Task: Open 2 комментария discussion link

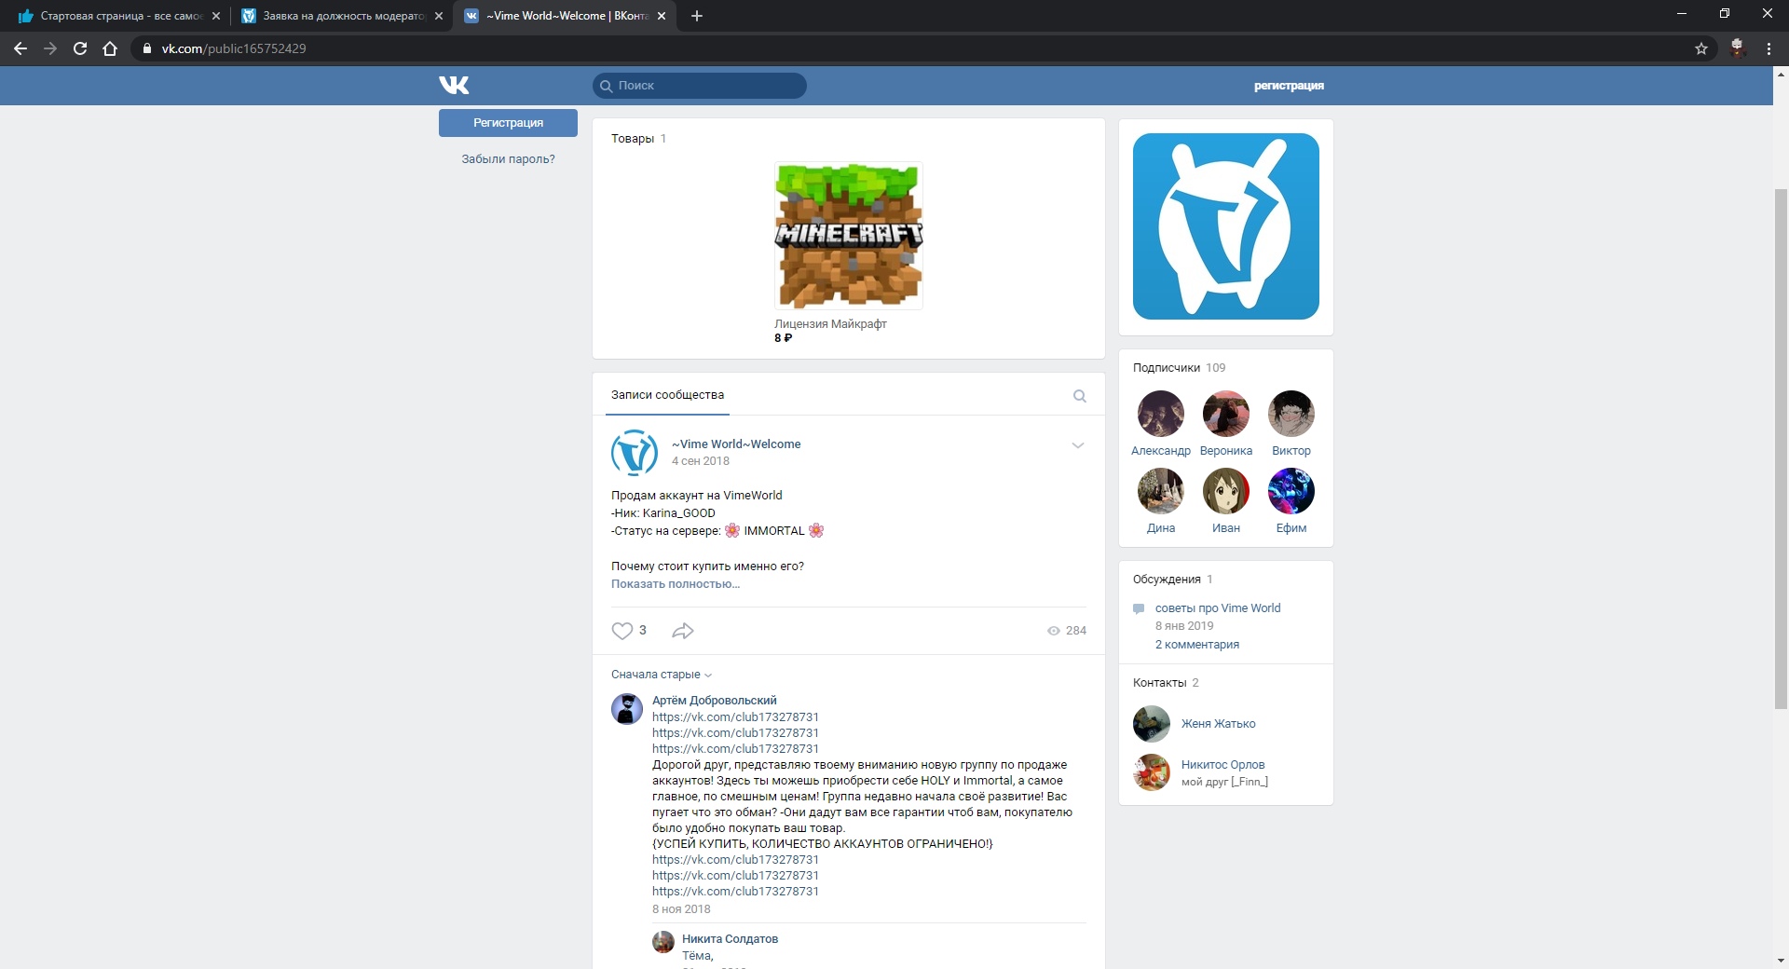Action: [1197, 645]
